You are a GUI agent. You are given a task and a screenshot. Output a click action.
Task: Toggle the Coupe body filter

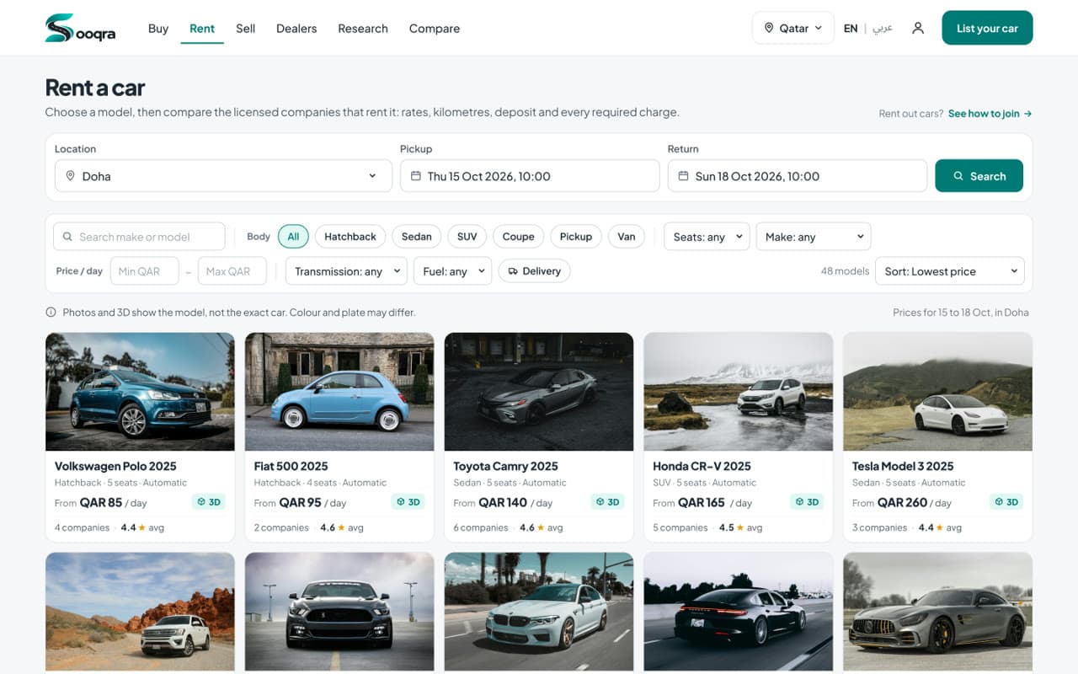click(519, 237)
